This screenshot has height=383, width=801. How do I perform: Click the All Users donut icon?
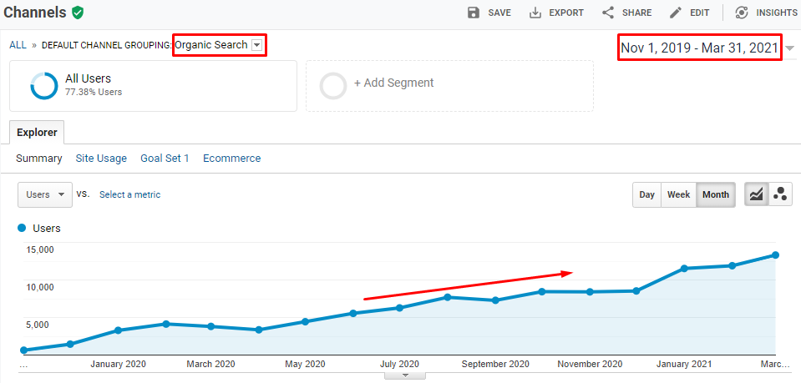coord(44,86)
